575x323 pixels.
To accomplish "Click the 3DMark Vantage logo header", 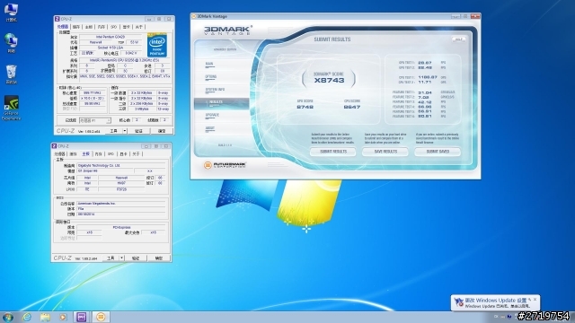I will pyautogui.click(x=227, y=30).
